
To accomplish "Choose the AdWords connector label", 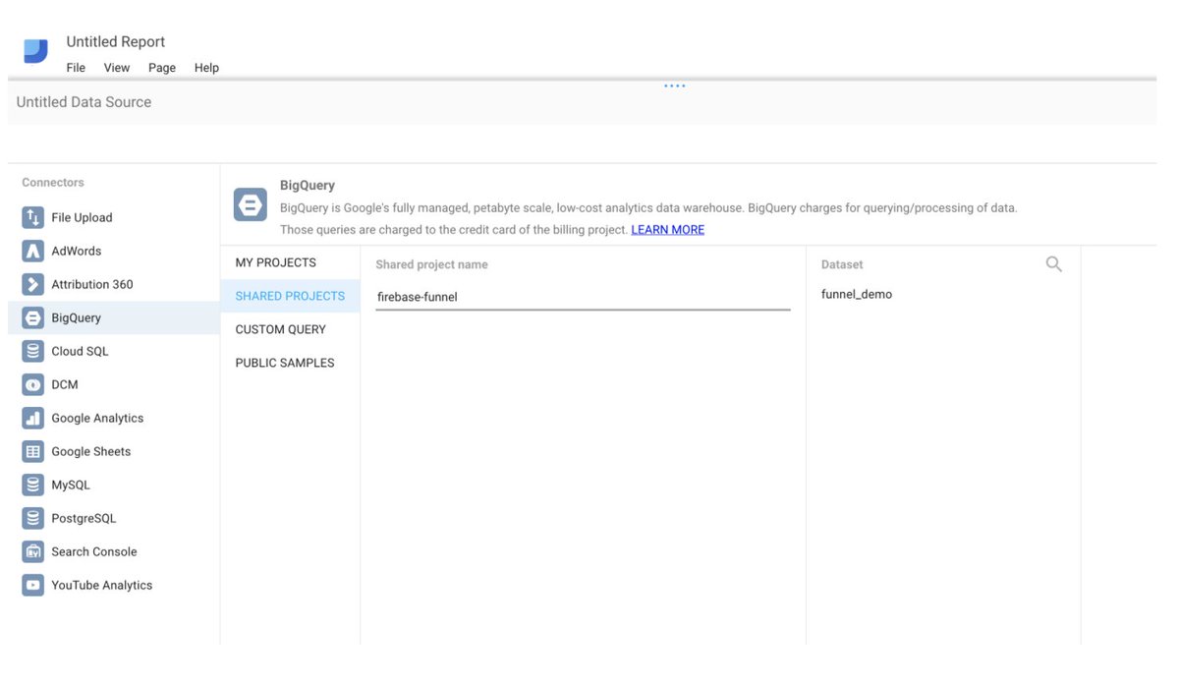I will (x=77, y=251).
